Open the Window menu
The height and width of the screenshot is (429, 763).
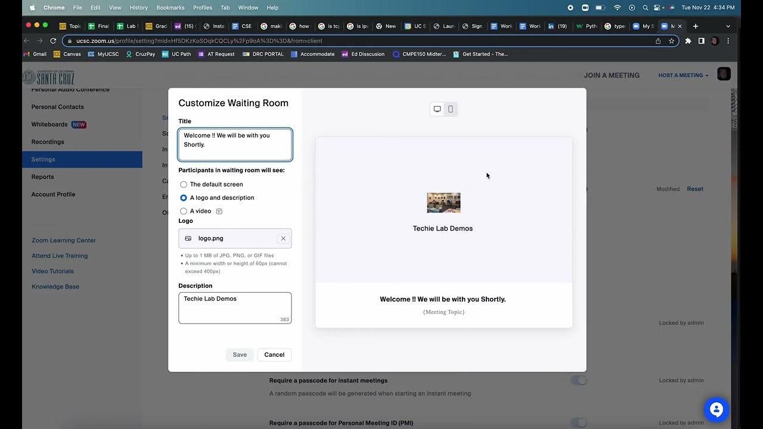pos(248,8)
